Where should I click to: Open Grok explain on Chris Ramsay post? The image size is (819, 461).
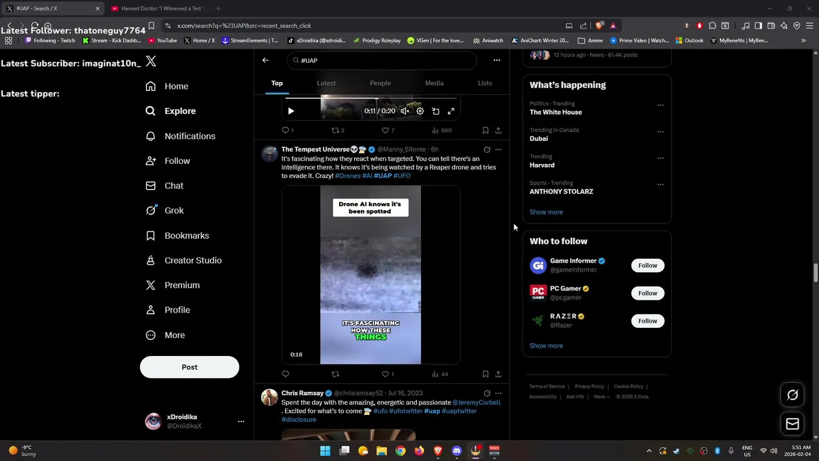487,393
